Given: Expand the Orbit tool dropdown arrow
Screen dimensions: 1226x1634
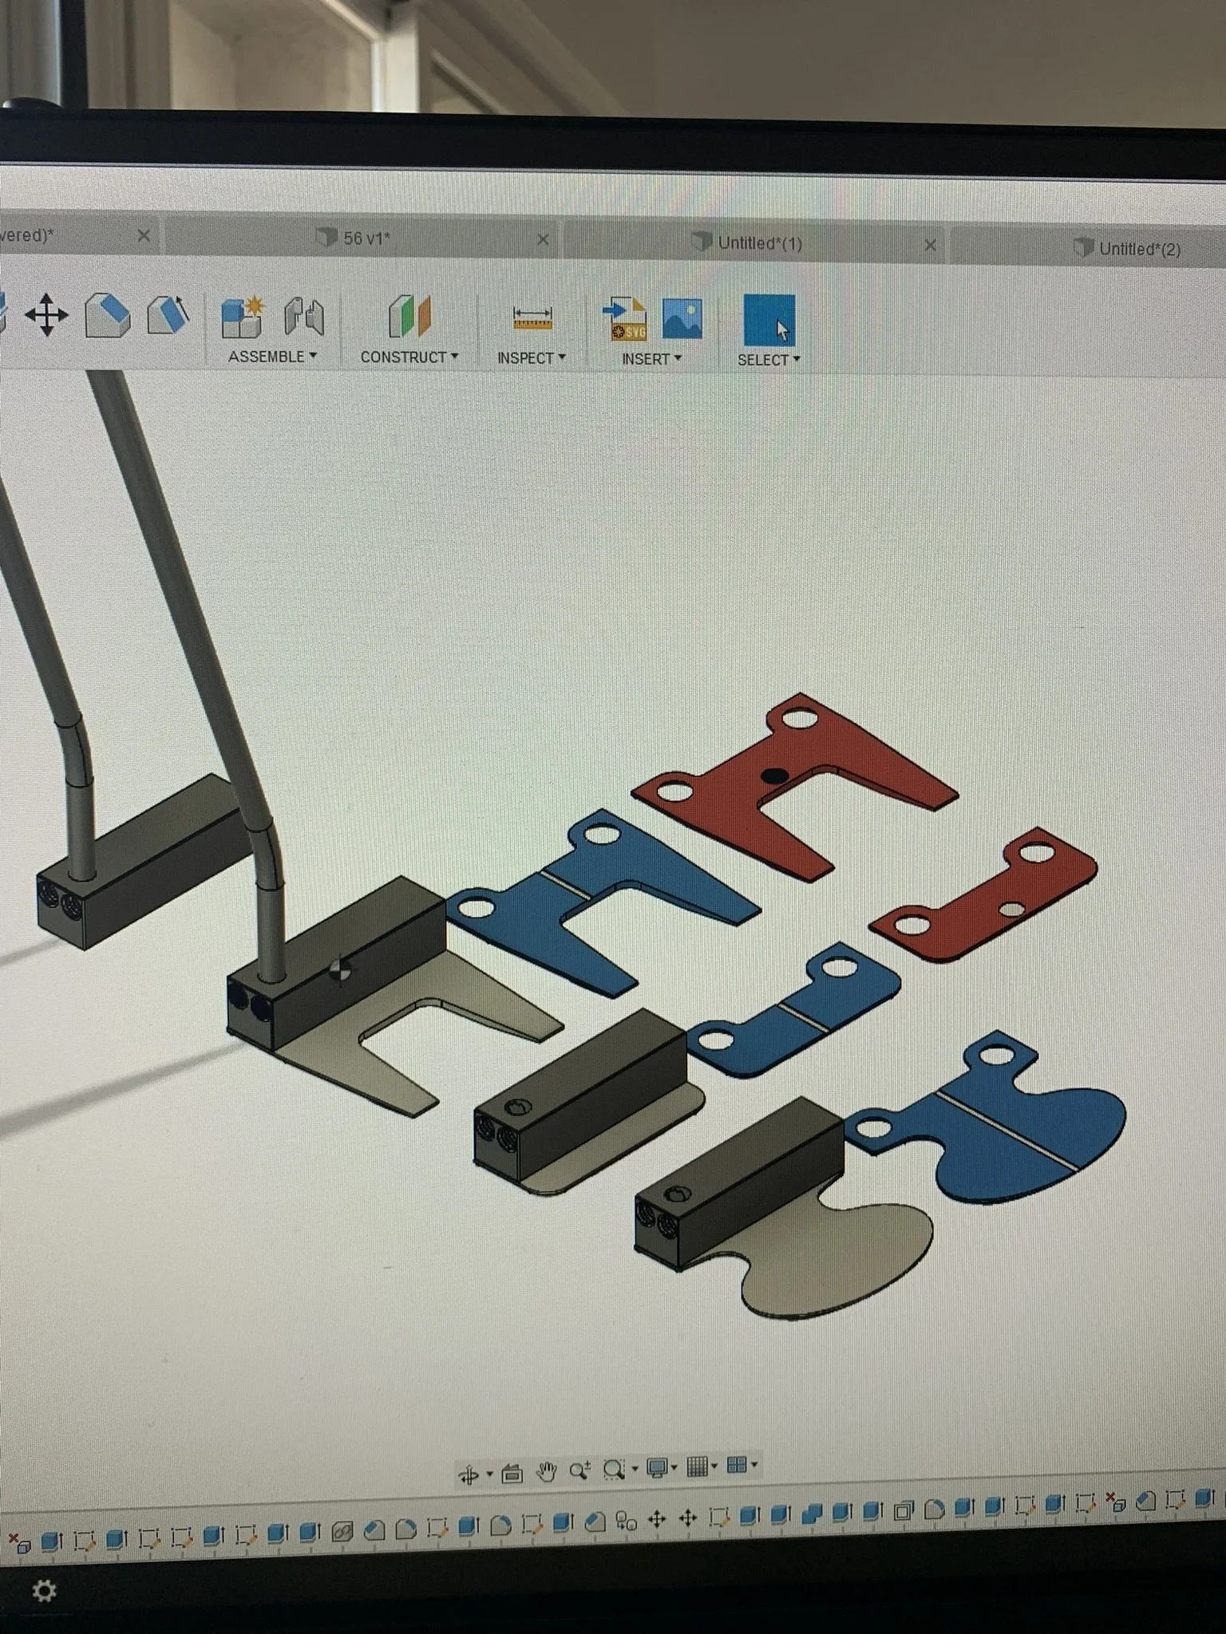Looking at the screenshot, I should tap(489, 1474).
